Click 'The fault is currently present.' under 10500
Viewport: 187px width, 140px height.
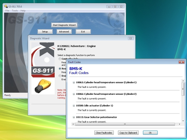coord(92,110)
